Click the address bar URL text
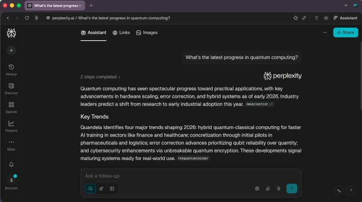The image size is (362, 202). pyautogui.click(x=111, y=18)
